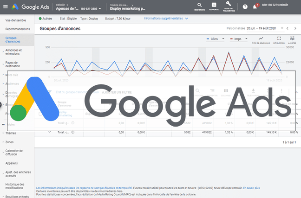Open Outils et paramètres wrench icon
Image resolution: width=301 pixels, height=198 pixels.
pos(229,6)
